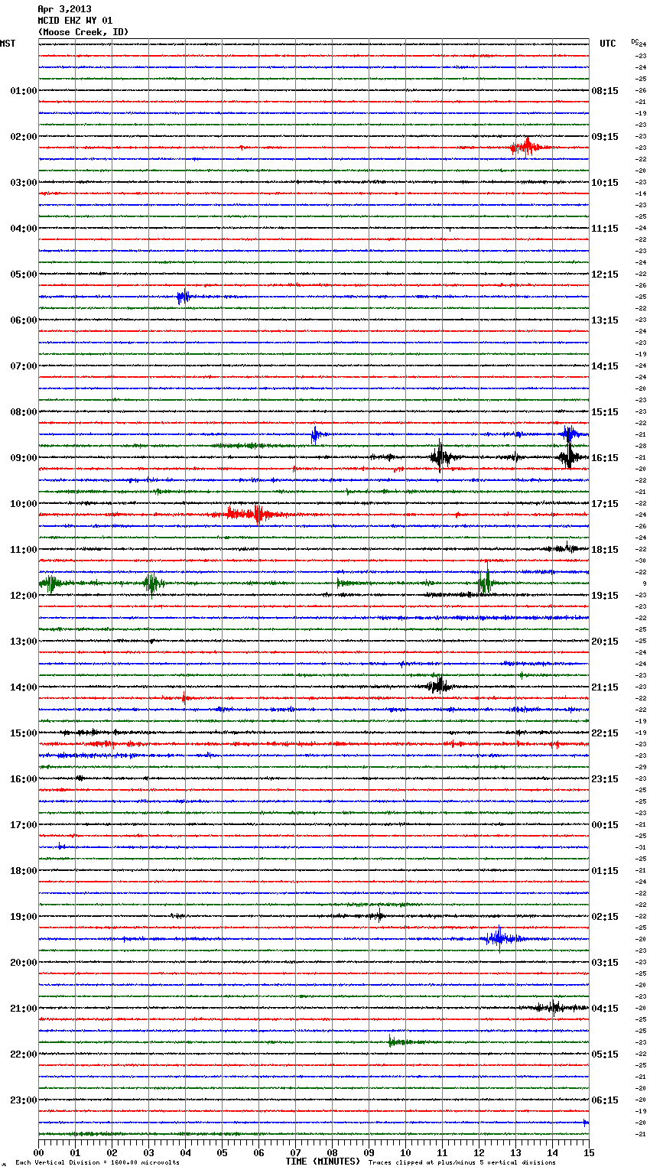Click the DC column header at top right
The image size is (650, 1173).
635,41
